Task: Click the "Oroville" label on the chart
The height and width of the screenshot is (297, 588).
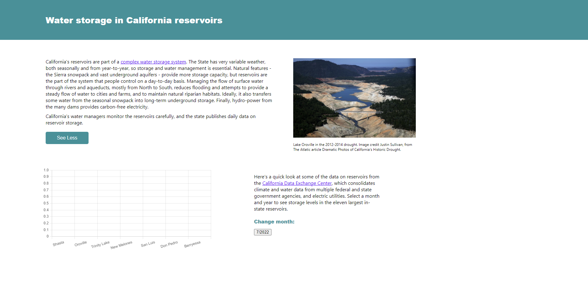Action: coord(81,243)
